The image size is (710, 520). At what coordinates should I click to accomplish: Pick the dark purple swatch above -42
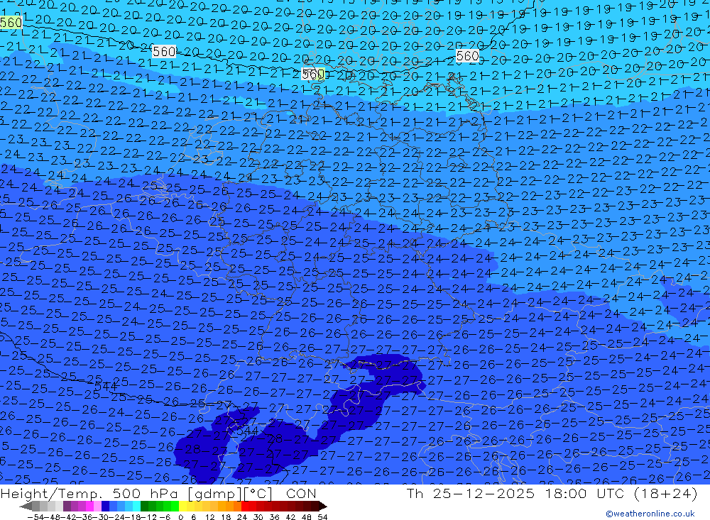67,507
